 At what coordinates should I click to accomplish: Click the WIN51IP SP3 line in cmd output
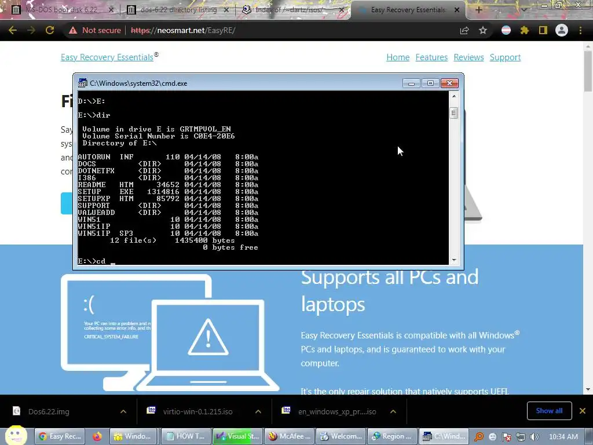tap(168, 233)
